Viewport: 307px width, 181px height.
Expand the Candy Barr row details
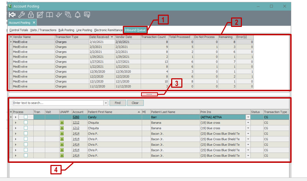click(x=15, y=117)
